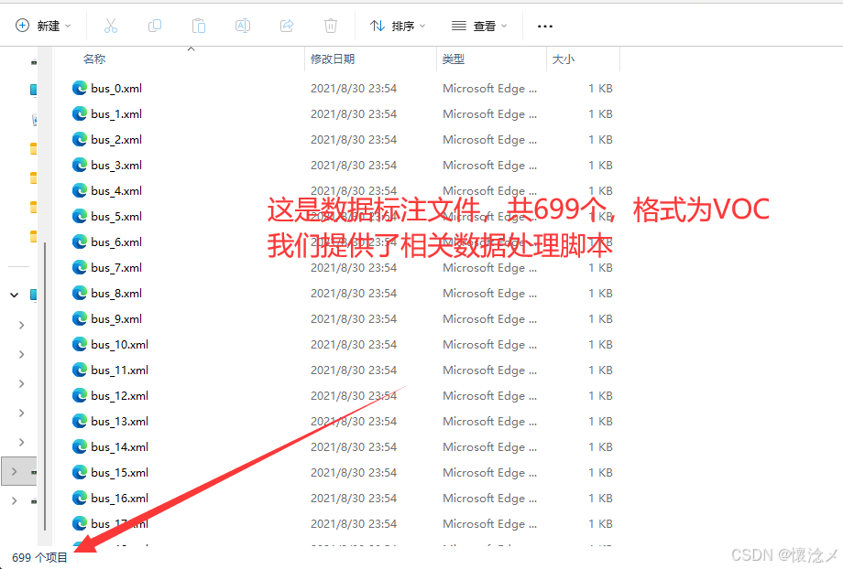This screenshot has width=843, height=569.
Task: Select the Edge icon of bus_4.xml
Action: click(80, 190)
